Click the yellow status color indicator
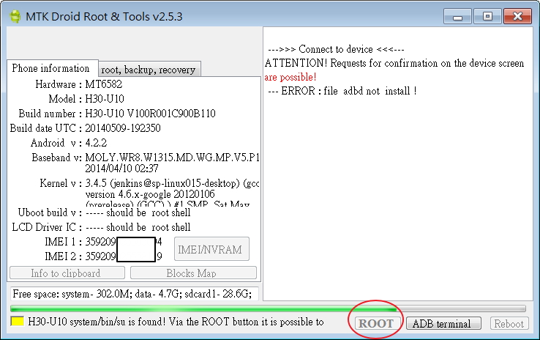 pos(18,321)
